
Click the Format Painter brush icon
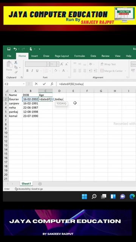[x=16, y=72]
